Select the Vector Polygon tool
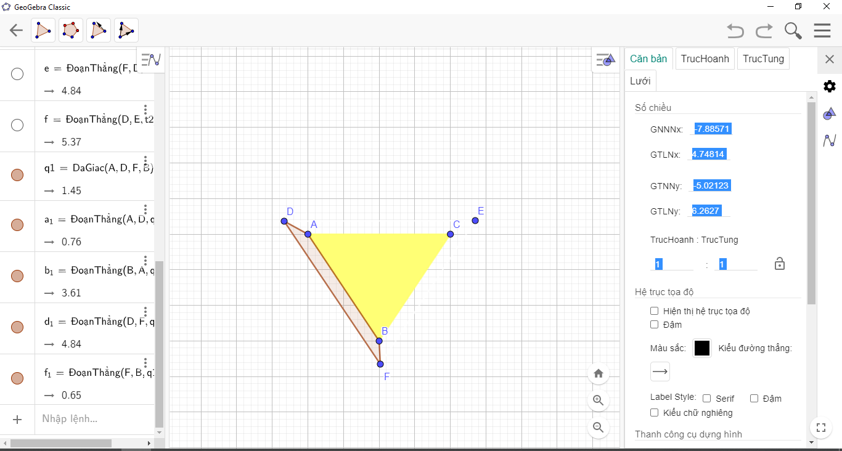 pyautogui.click(x=126, y=30)
